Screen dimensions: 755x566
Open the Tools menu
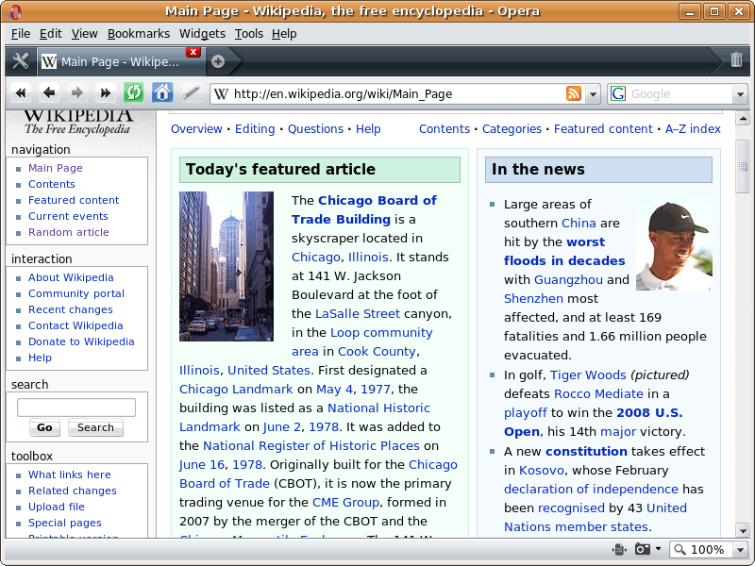point(249,34)
